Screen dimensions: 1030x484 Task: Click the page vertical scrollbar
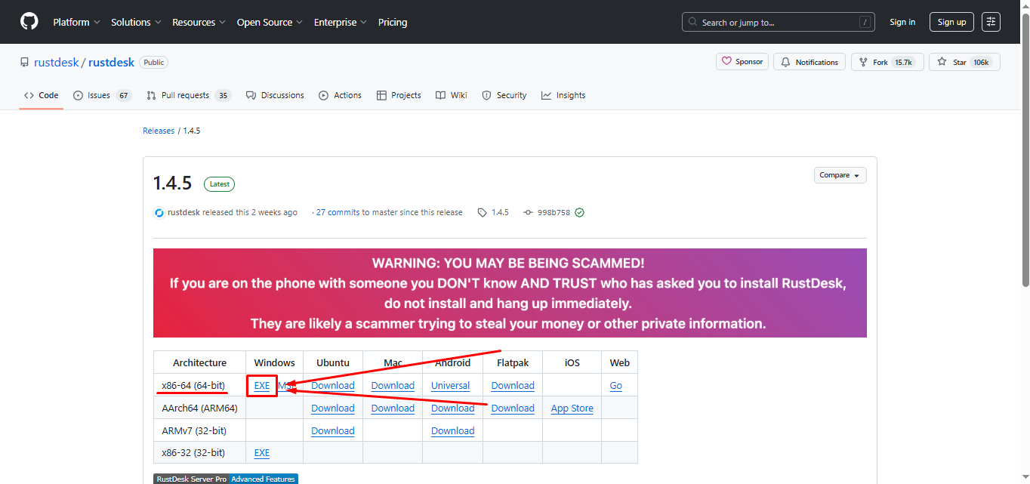[1025, 151]
